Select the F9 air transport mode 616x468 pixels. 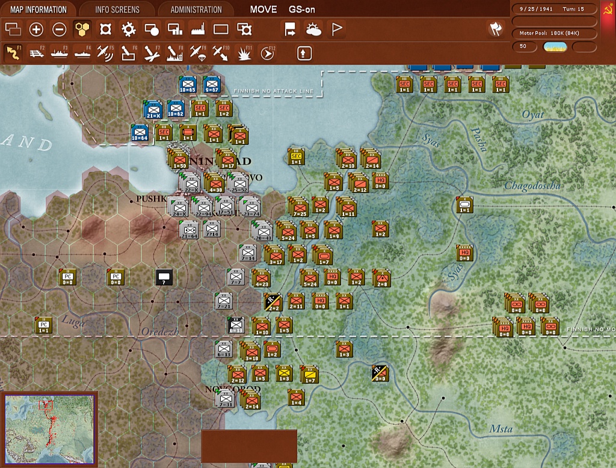pos(198,53)
